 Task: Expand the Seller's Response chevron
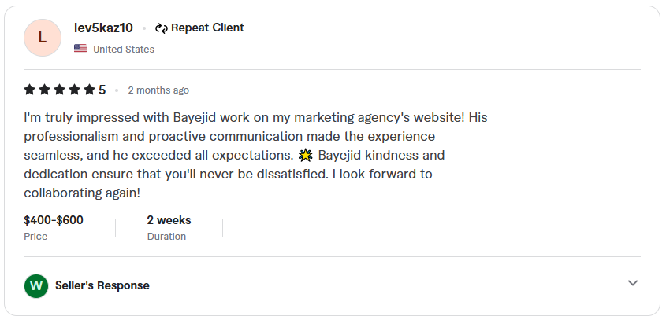[x=633, y=283]
